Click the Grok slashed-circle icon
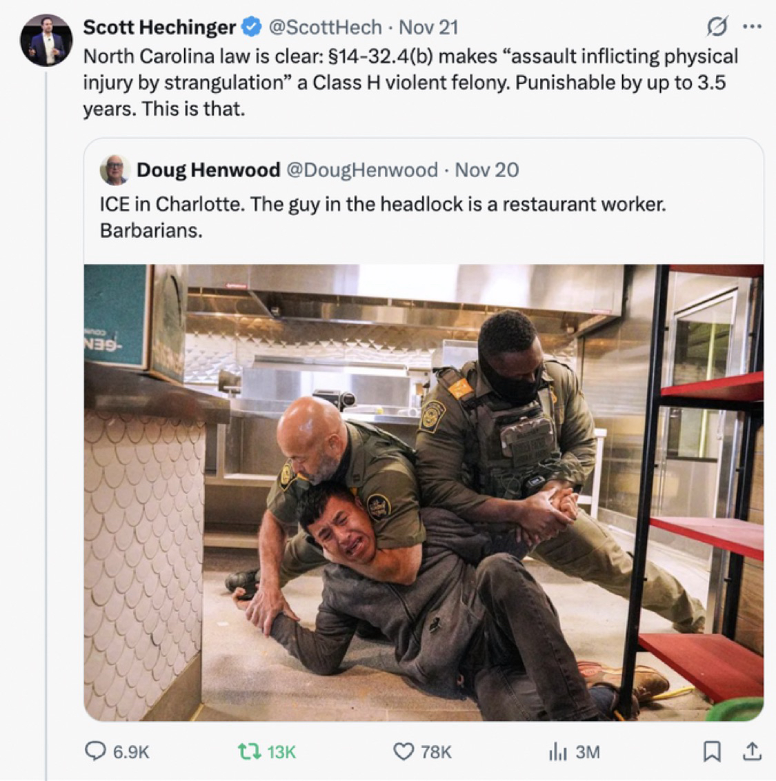The image size is (776, 781). (717, 28)
